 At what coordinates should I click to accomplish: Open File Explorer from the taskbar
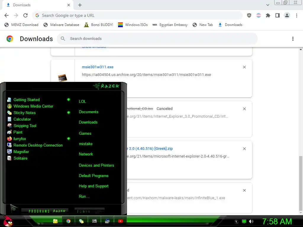click(55, 221)
